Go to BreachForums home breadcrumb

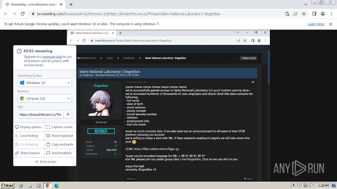(87, 58)
